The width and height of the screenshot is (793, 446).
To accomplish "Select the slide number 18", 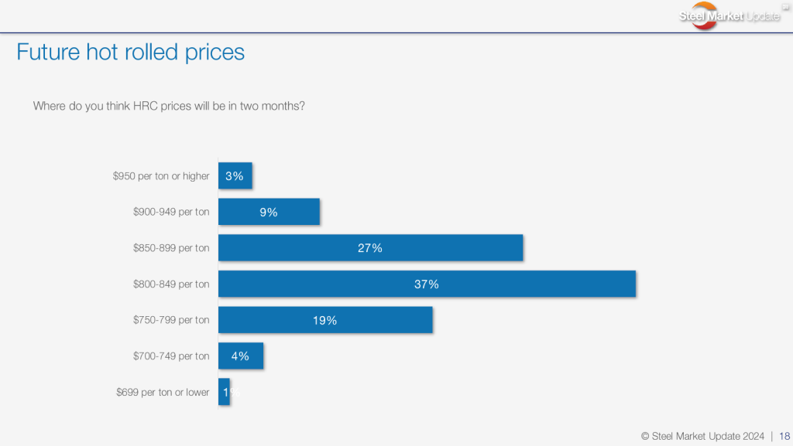I will coord(784,436).
